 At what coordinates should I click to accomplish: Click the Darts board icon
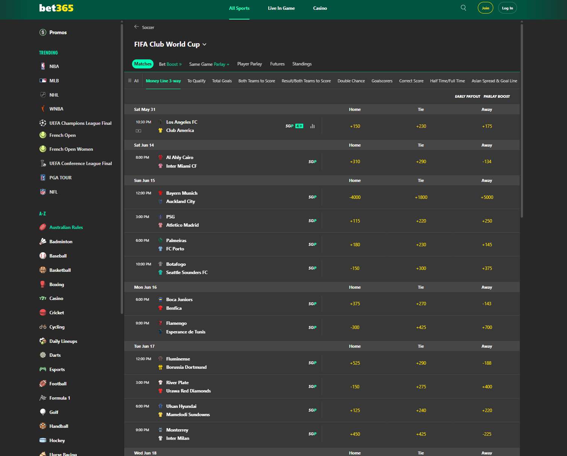[43, 355]
